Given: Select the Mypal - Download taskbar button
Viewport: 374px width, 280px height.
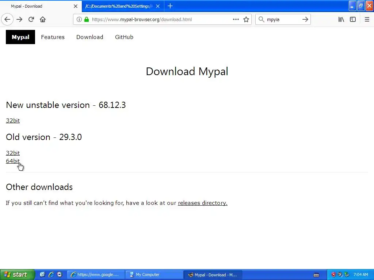Looking at the screenshot, I should point(213,275).
